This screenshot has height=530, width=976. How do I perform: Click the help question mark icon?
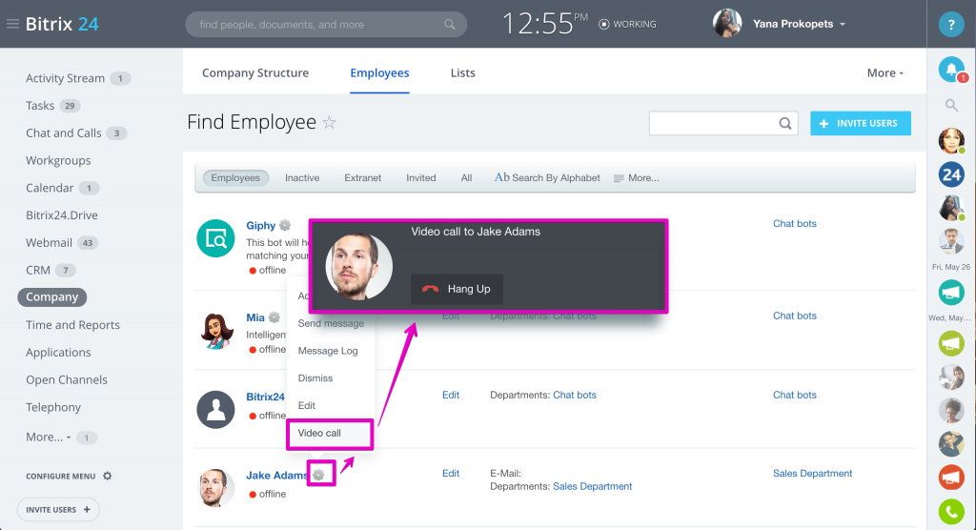click(951, 24)
